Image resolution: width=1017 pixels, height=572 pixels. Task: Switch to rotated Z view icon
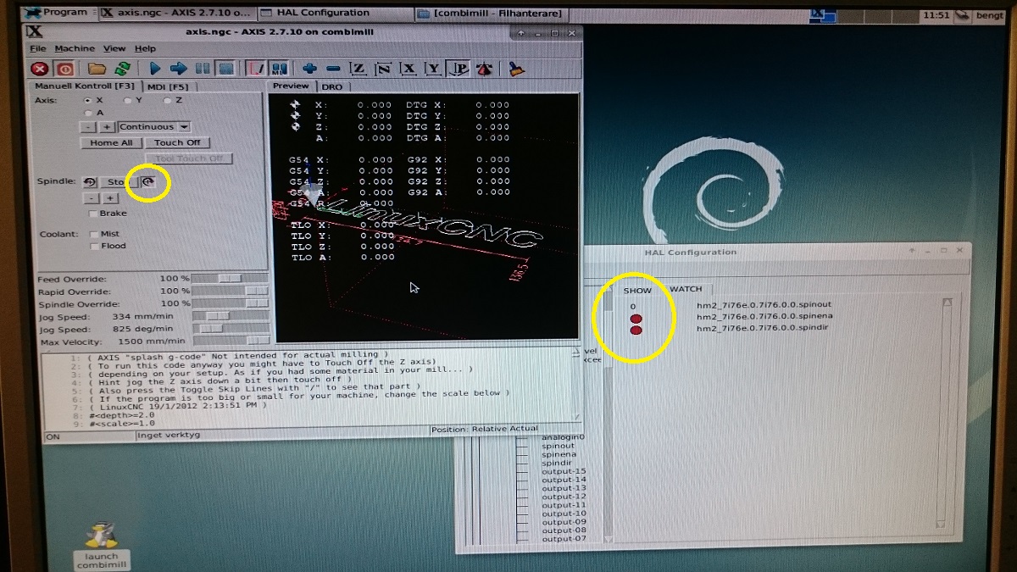click(383, 69)
